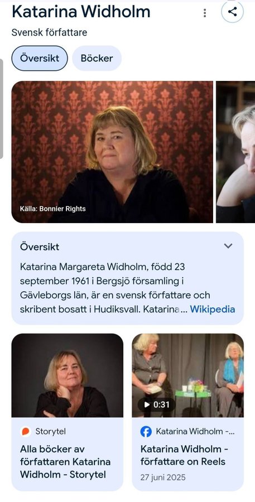Click the gray scrollbar handle on left edge

[x=1, y=109]
